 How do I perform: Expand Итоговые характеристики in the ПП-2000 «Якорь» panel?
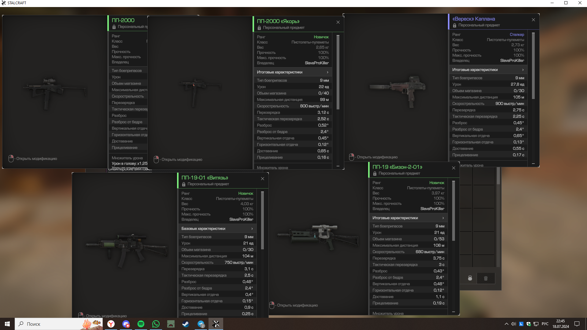point(293,72)
